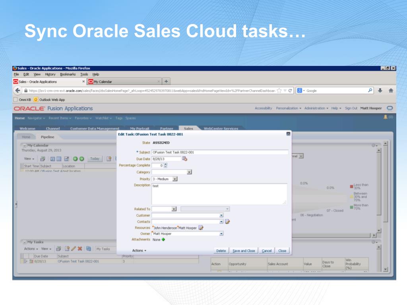The height and width of the screenshot is (305, 407).
Task: Click the Close button in the dialog
Action: pyautogui.click(x=282, y=251)
